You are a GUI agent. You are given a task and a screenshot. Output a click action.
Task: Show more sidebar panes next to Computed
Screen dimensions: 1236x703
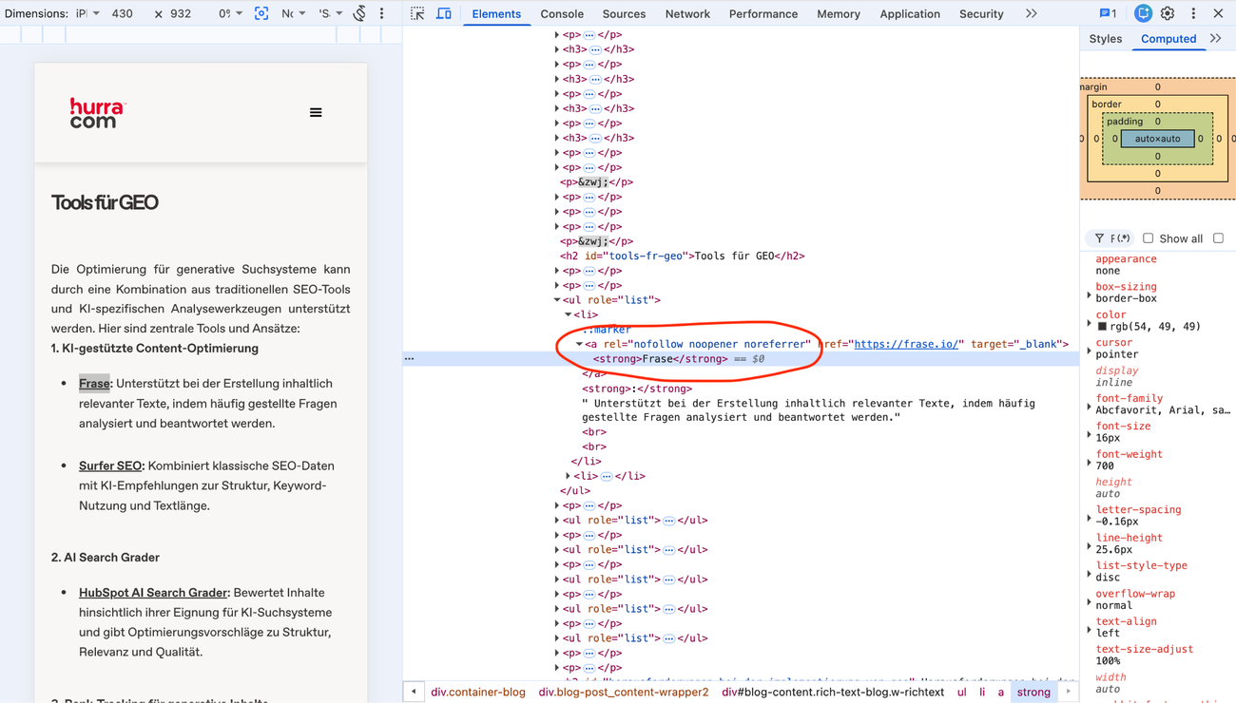click(1216, 39)
